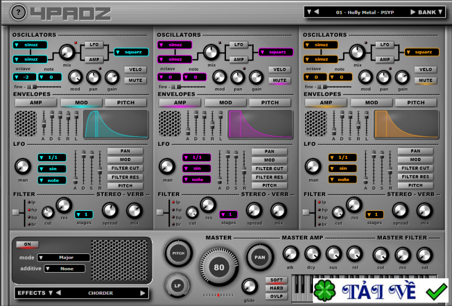
Task: Click the master amp rel knob
Action: [355, 254]
